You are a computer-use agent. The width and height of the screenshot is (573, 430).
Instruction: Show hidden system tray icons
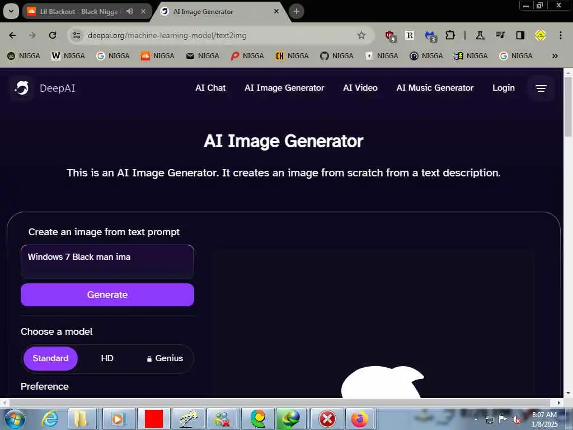tap(476, 419)
